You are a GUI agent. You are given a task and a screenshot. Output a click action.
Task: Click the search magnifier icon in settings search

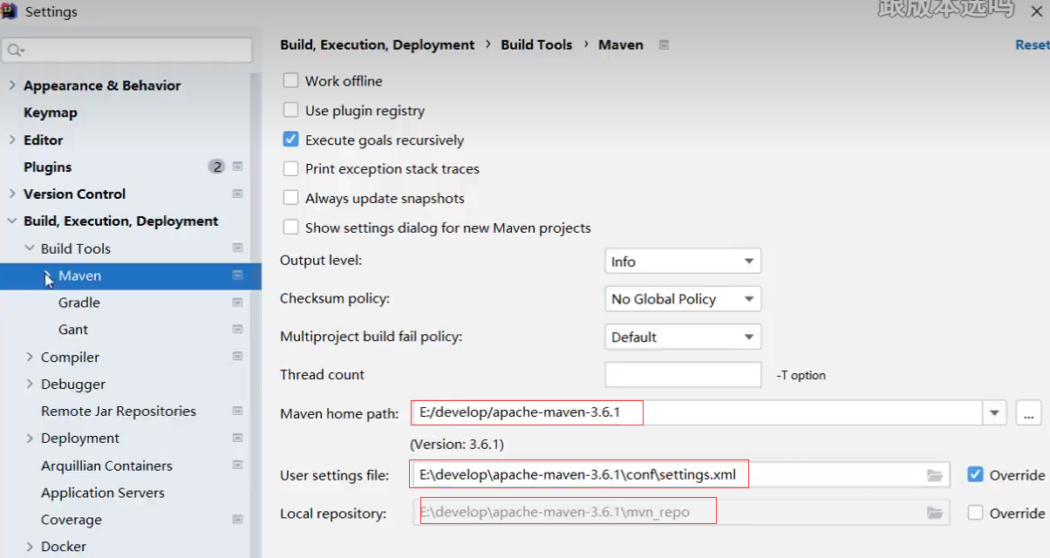click(15, 51)
